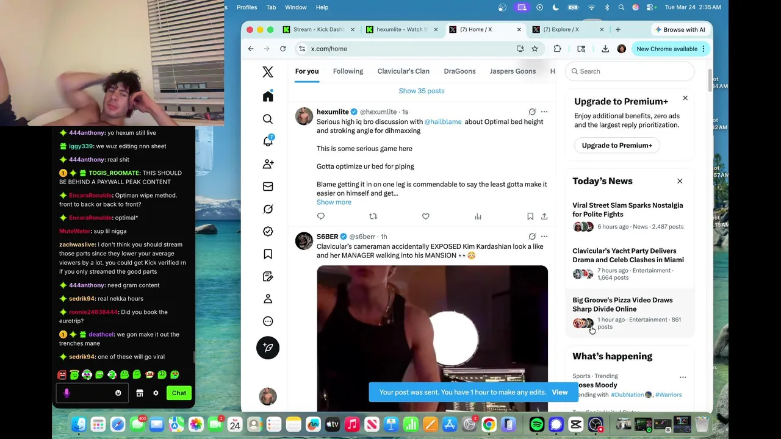This screenshot has height=439, width=781.
Task: Open account avatar at sidebar bottom
Action: pyautogui.click(x=268, y=396)
